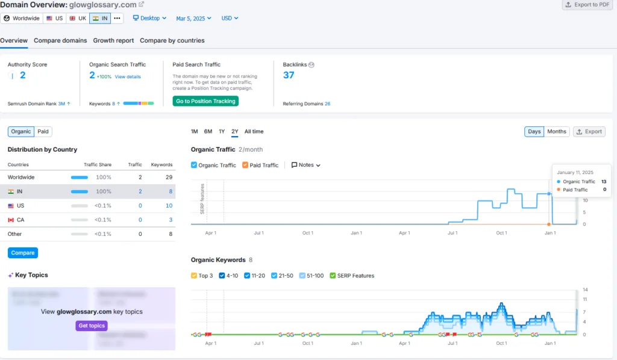Toggle the Organic Traffic checkbox
This screenshot has width=617, height=360.
194,165
